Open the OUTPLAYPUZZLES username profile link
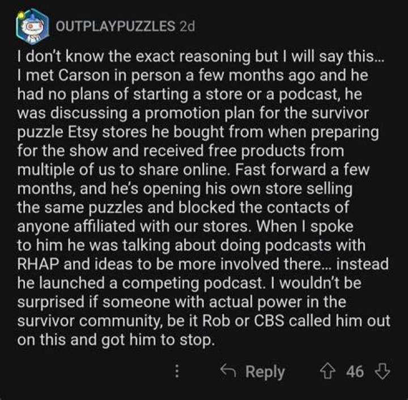The image size is (408, 400). (116, 26)
